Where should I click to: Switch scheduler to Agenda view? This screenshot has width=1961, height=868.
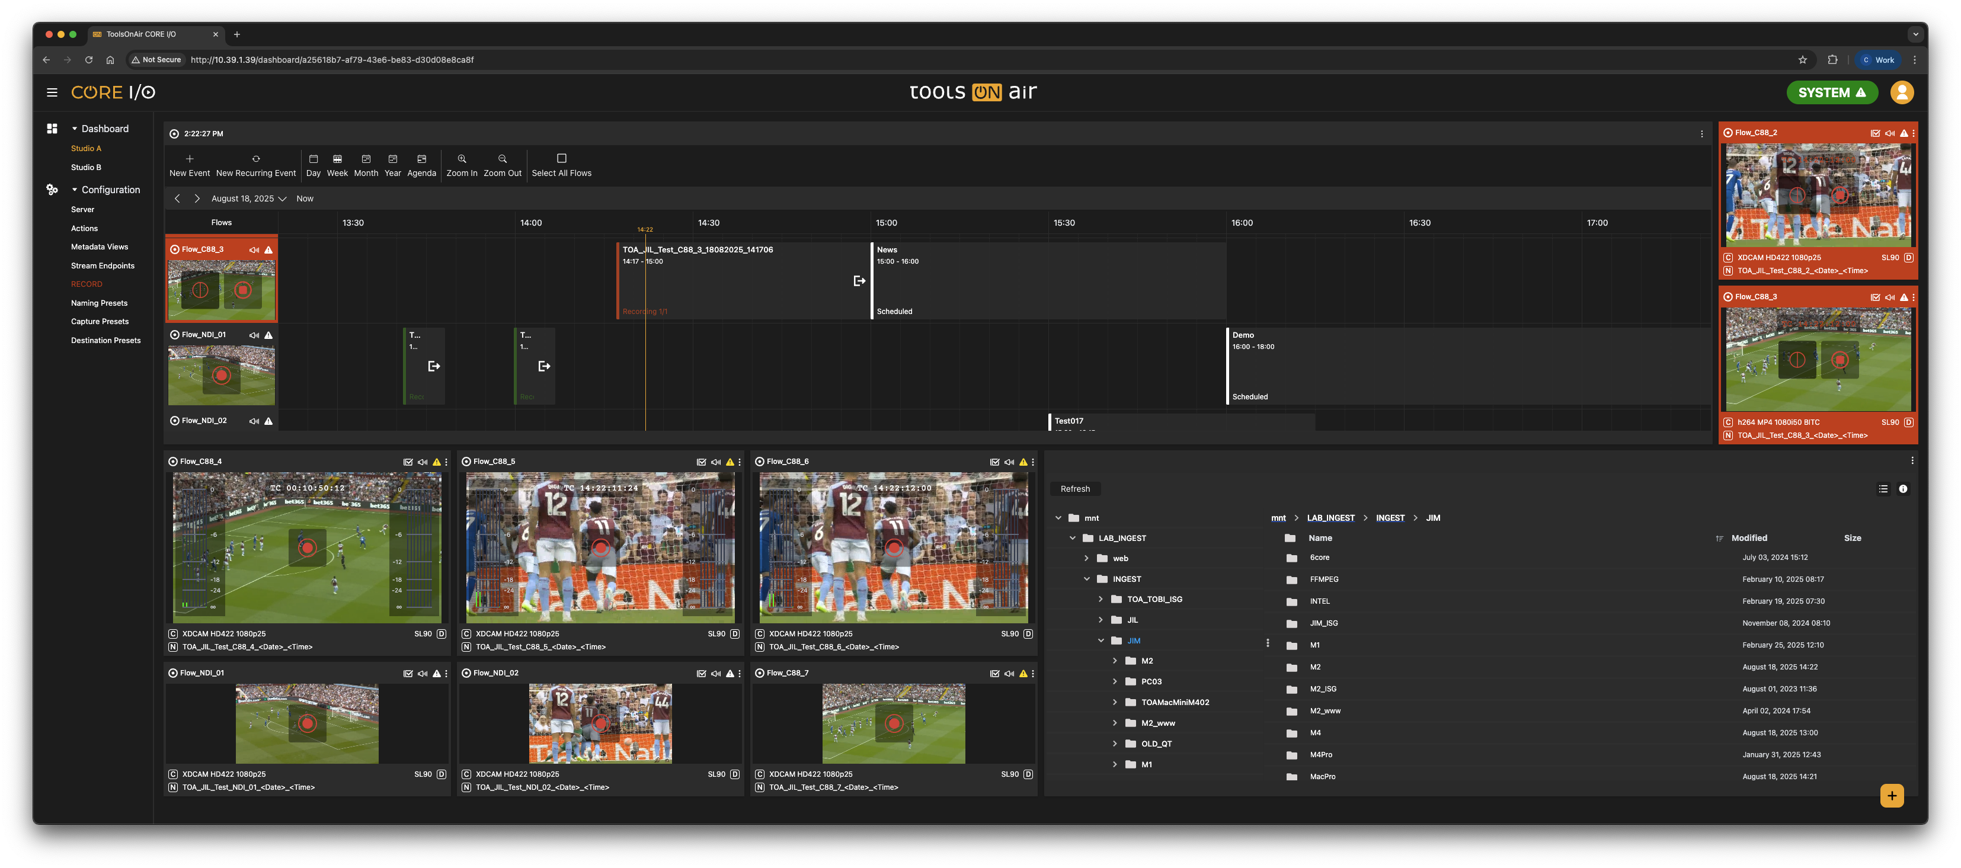pyautogui.click(x=421, y=165)
